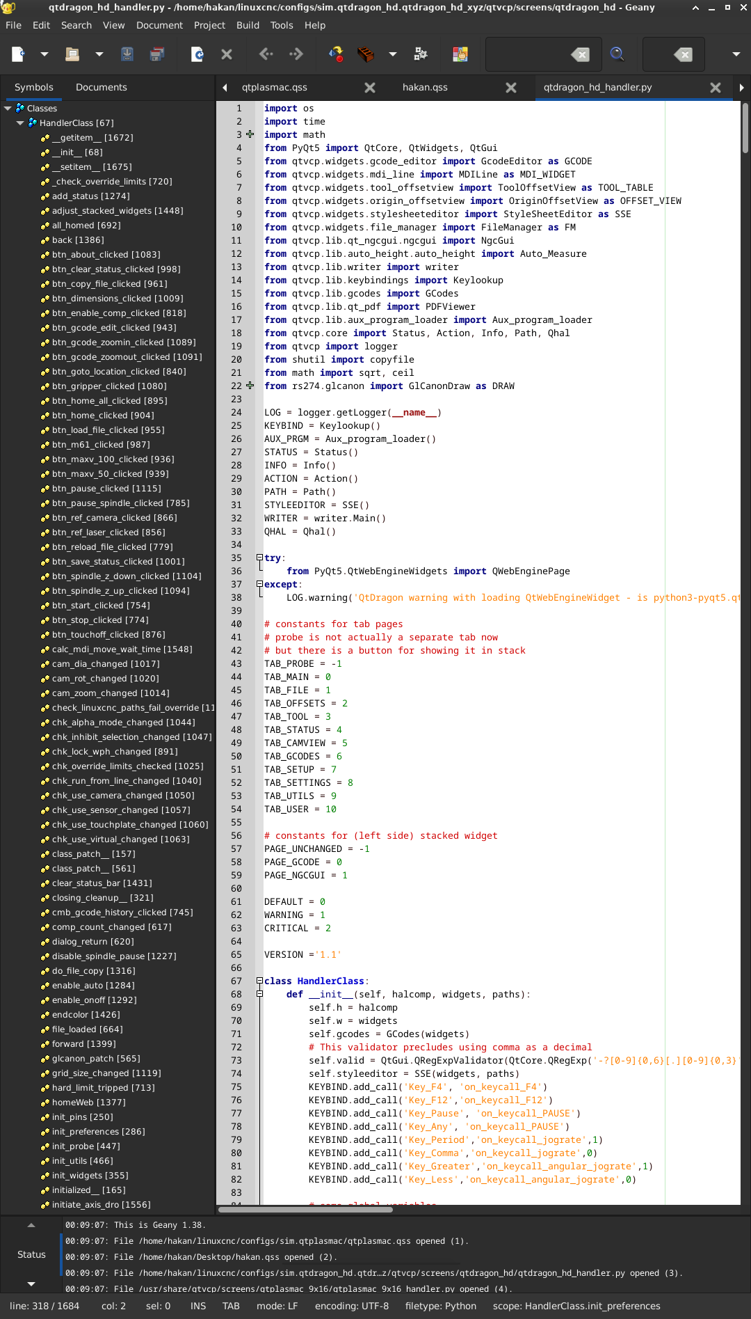Open the dropdown next to New file
The height and width of the screenshot is (1319, 751).
click(44, 54)
